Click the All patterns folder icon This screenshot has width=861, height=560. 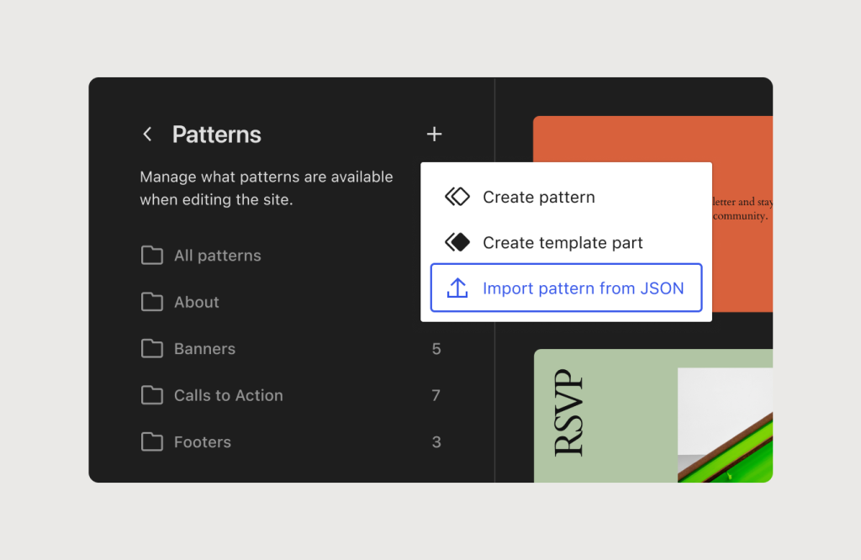click(x=151, y=255)
